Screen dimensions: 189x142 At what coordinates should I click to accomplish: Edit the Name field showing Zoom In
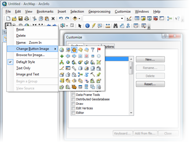coord(43,43)
